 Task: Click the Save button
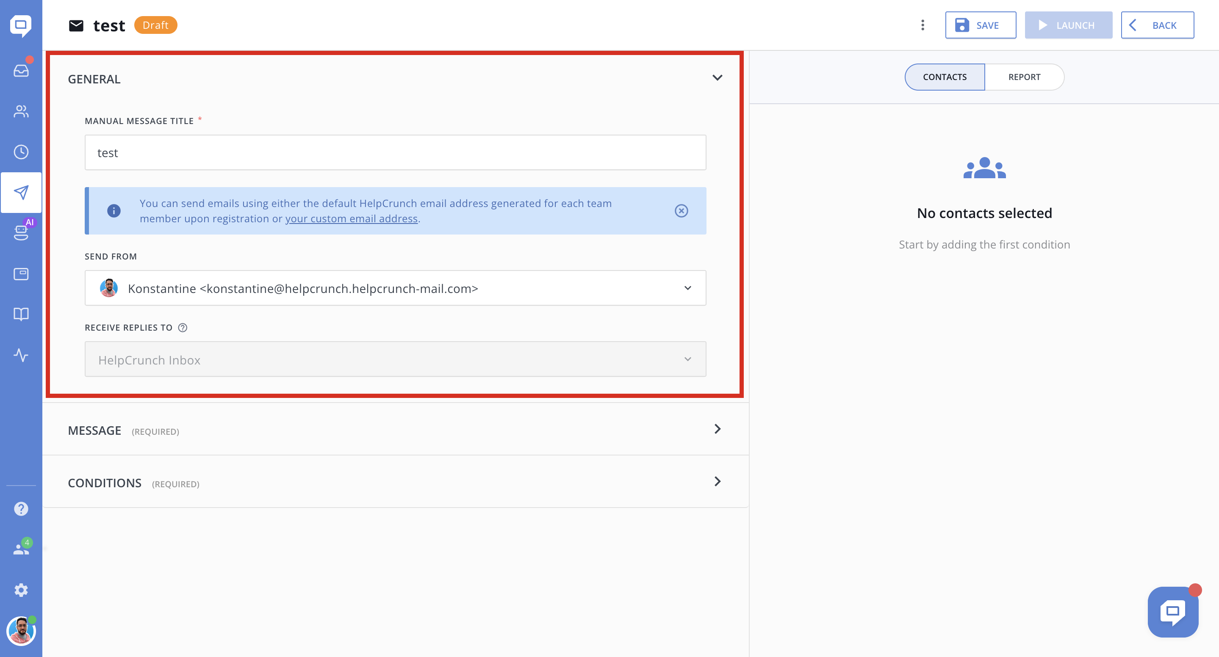(x=980, y=25)
